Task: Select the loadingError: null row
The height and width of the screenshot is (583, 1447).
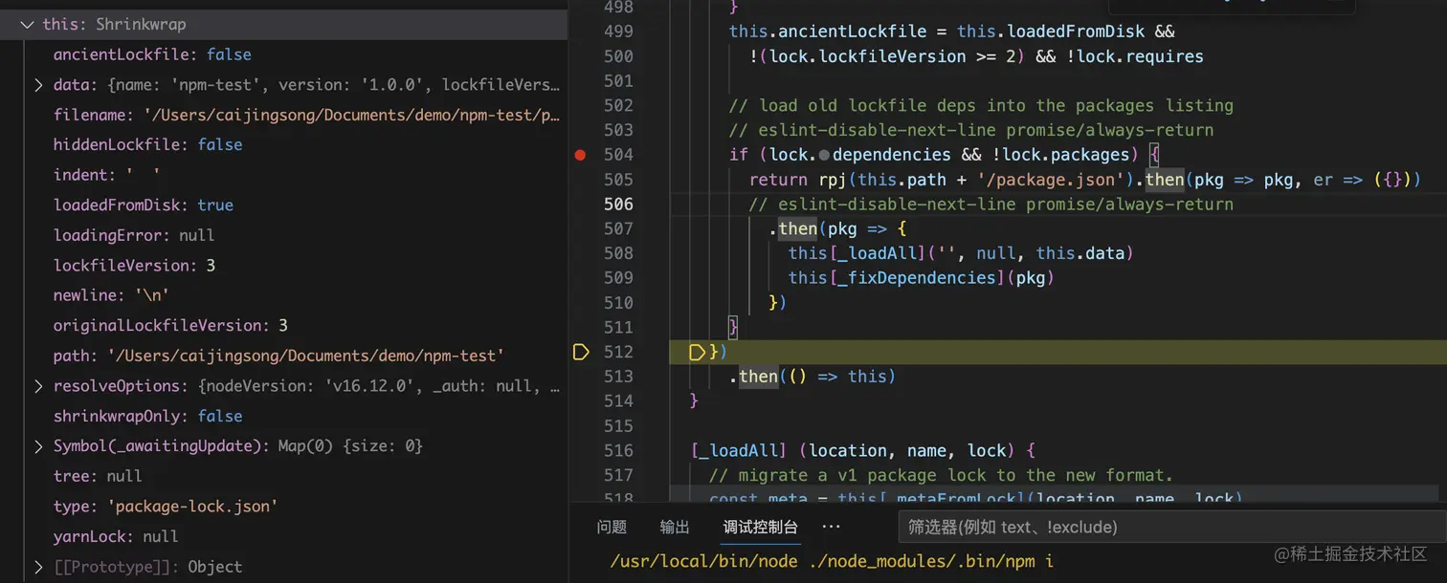Action: click(284, 235)
